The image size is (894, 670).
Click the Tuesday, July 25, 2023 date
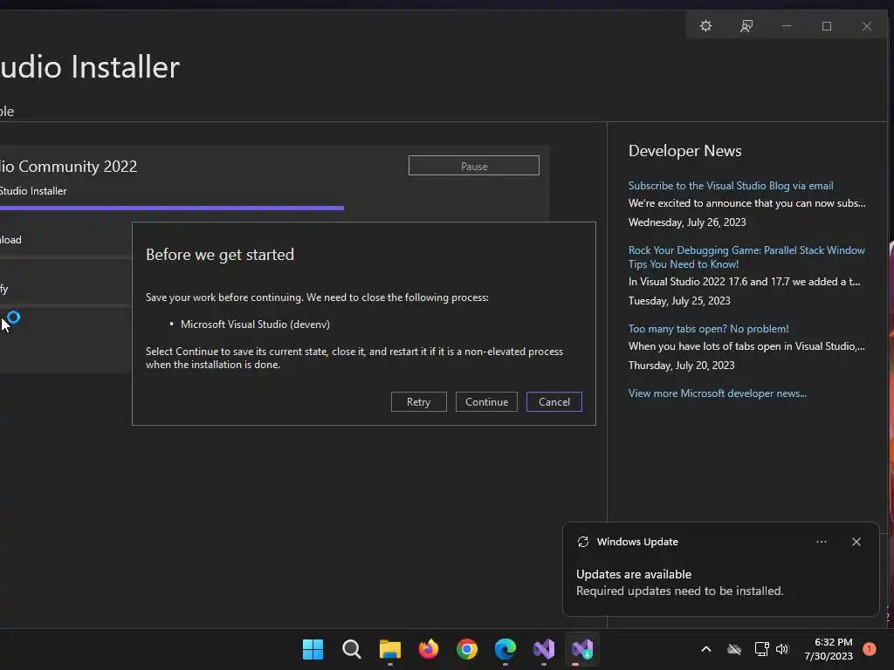pyautogui.click(x=679, y=301)
